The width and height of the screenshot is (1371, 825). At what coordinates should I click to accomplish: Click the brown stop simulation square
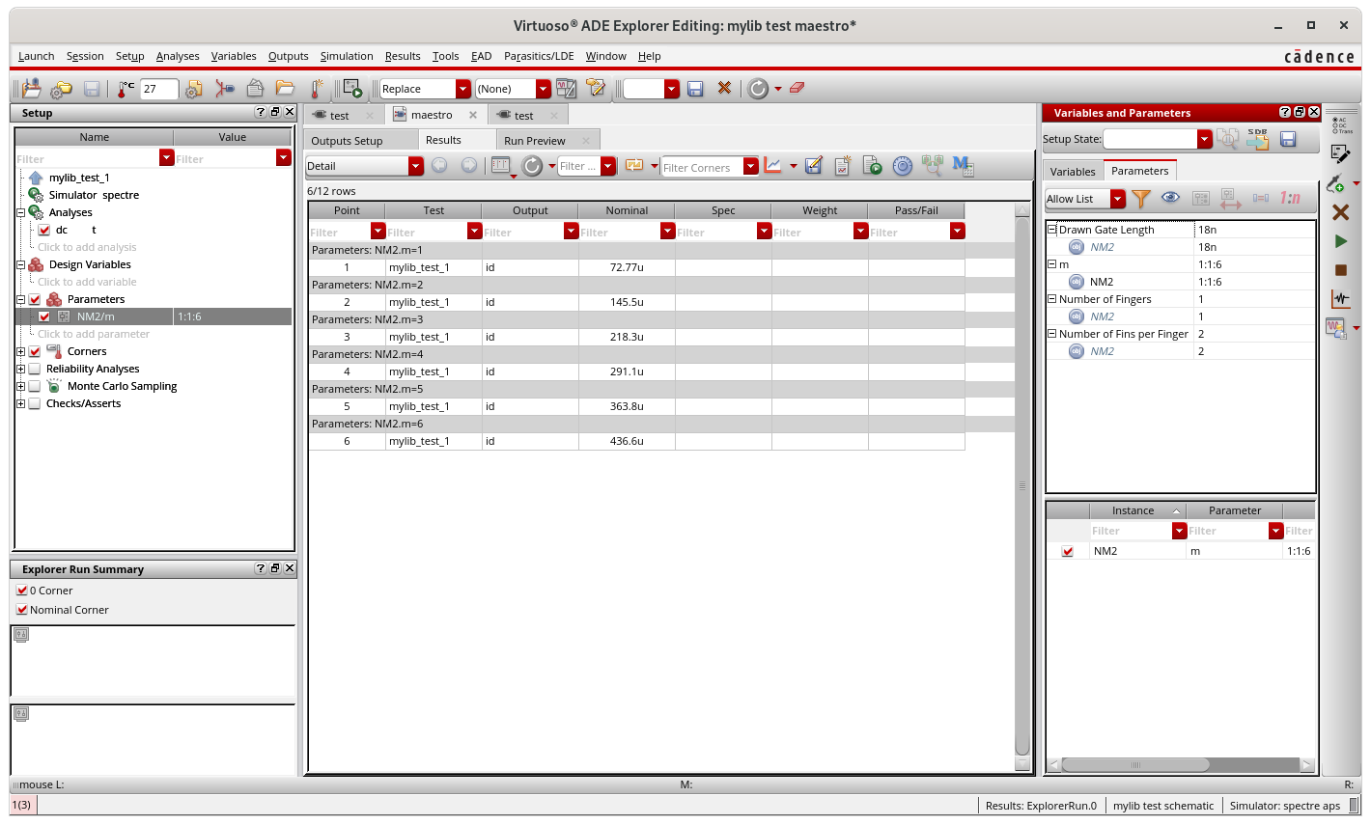click(1340, 270)
